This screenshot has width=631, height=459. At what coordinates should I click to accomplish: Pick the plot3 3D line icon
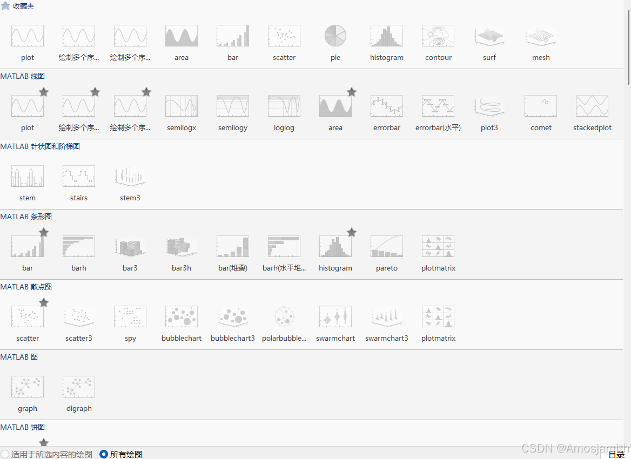tap(489, 106)
